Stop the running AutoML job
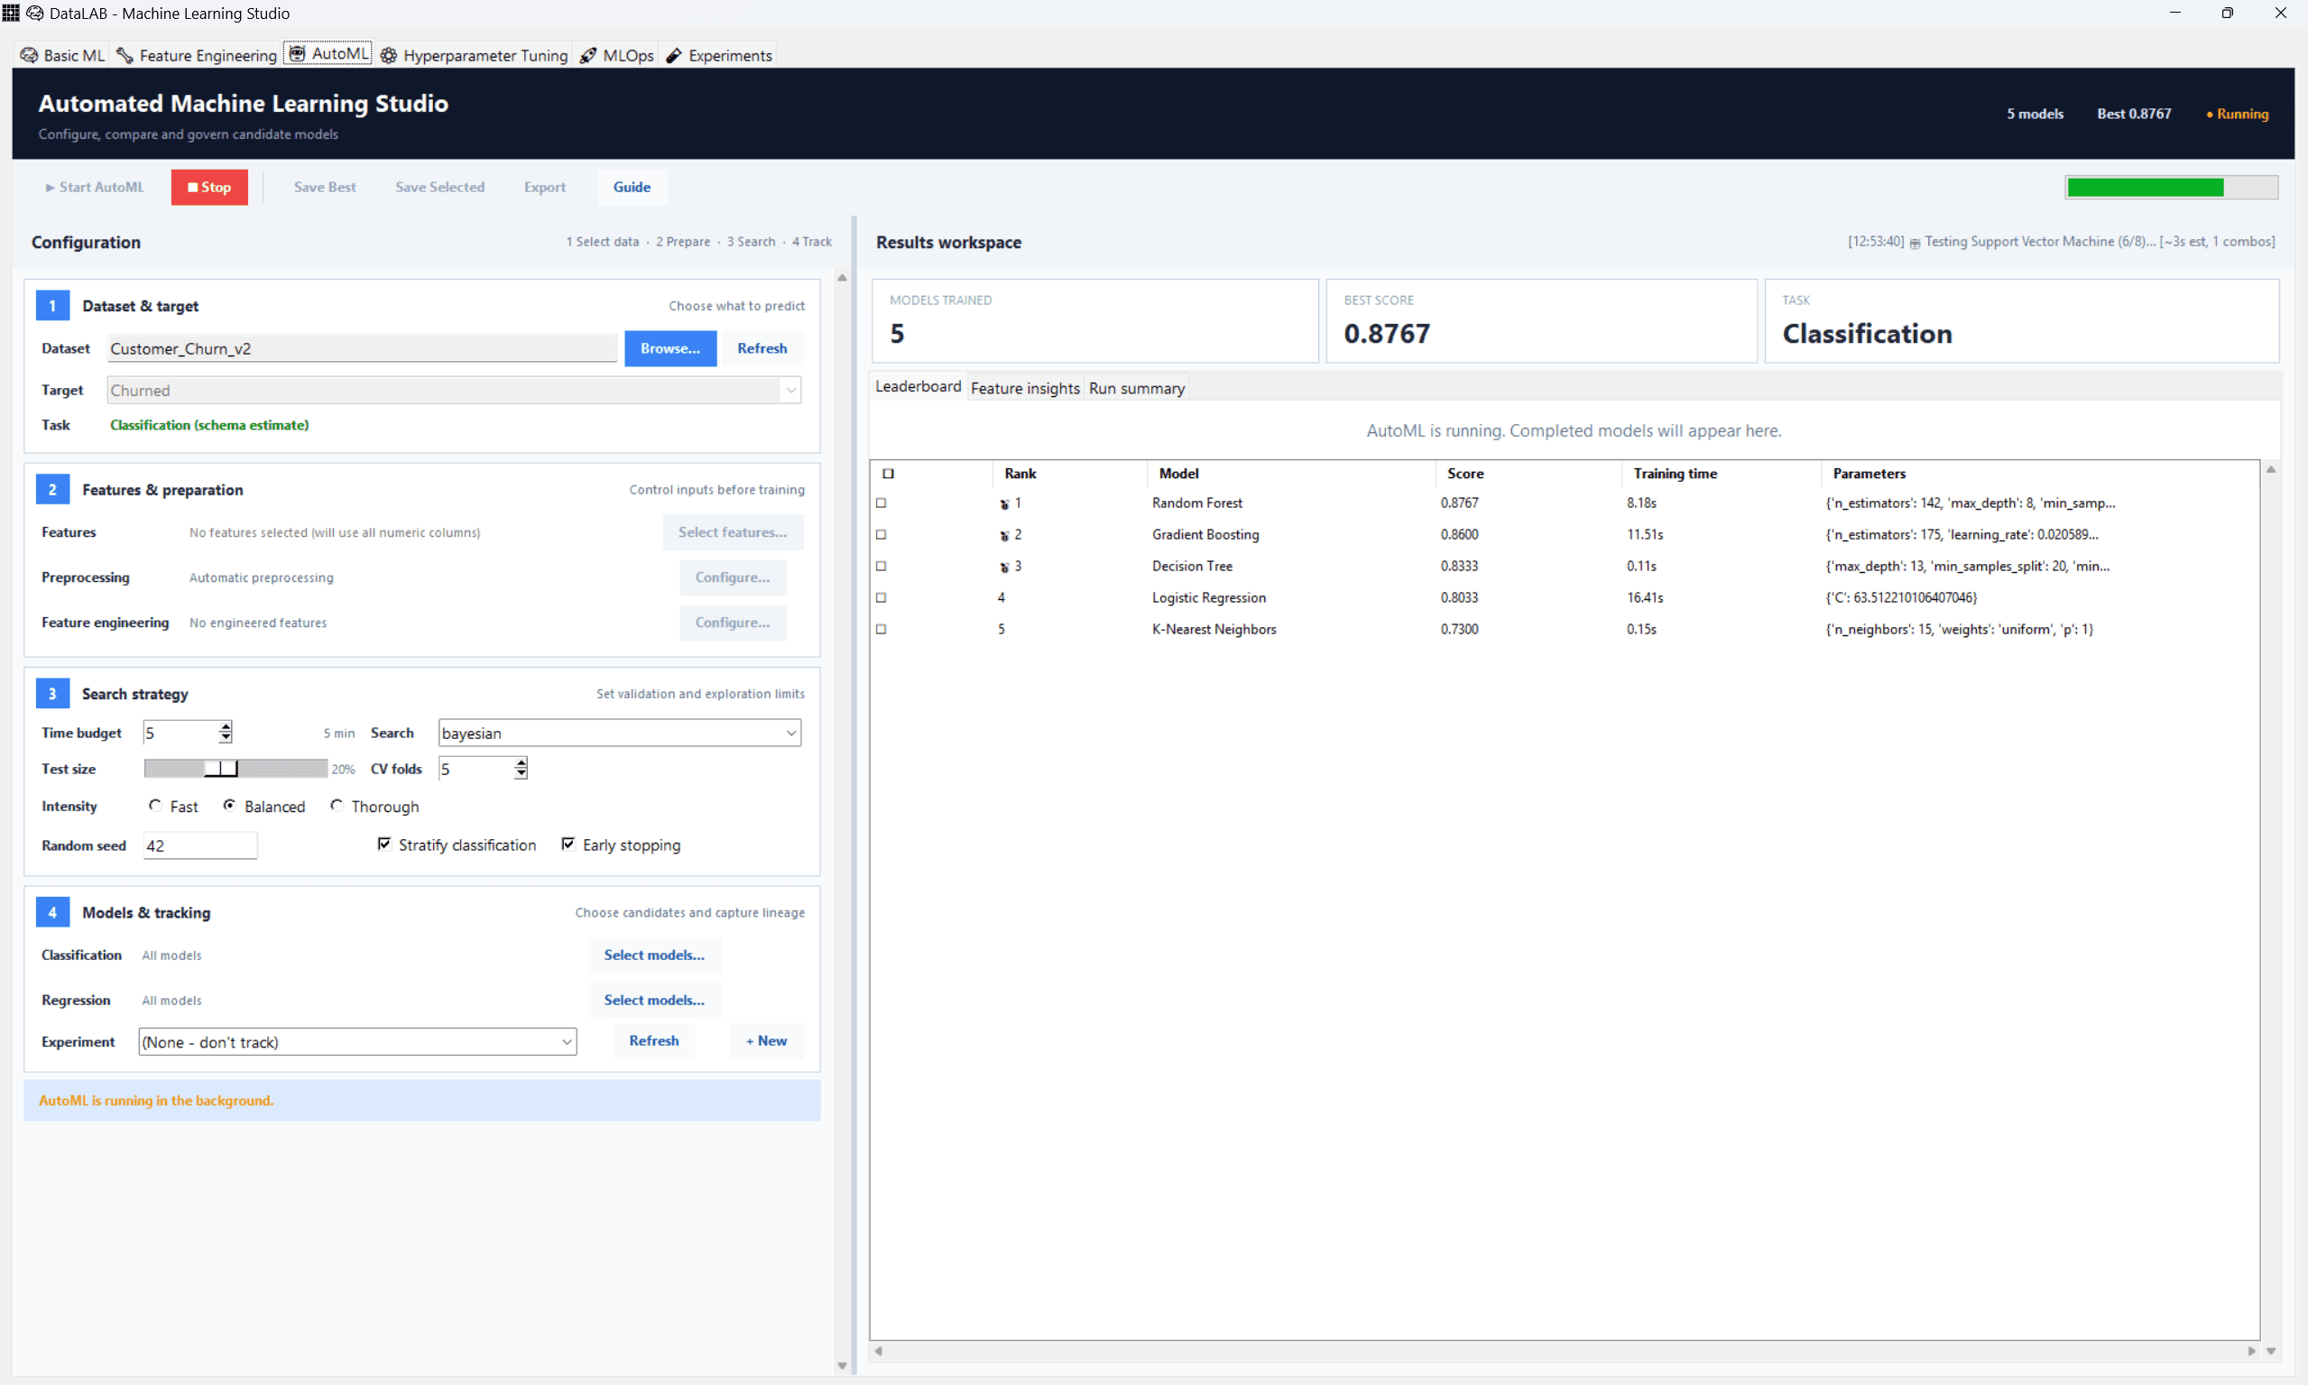The height and width of the screenshot is (1385, 2308). point(209,188)
